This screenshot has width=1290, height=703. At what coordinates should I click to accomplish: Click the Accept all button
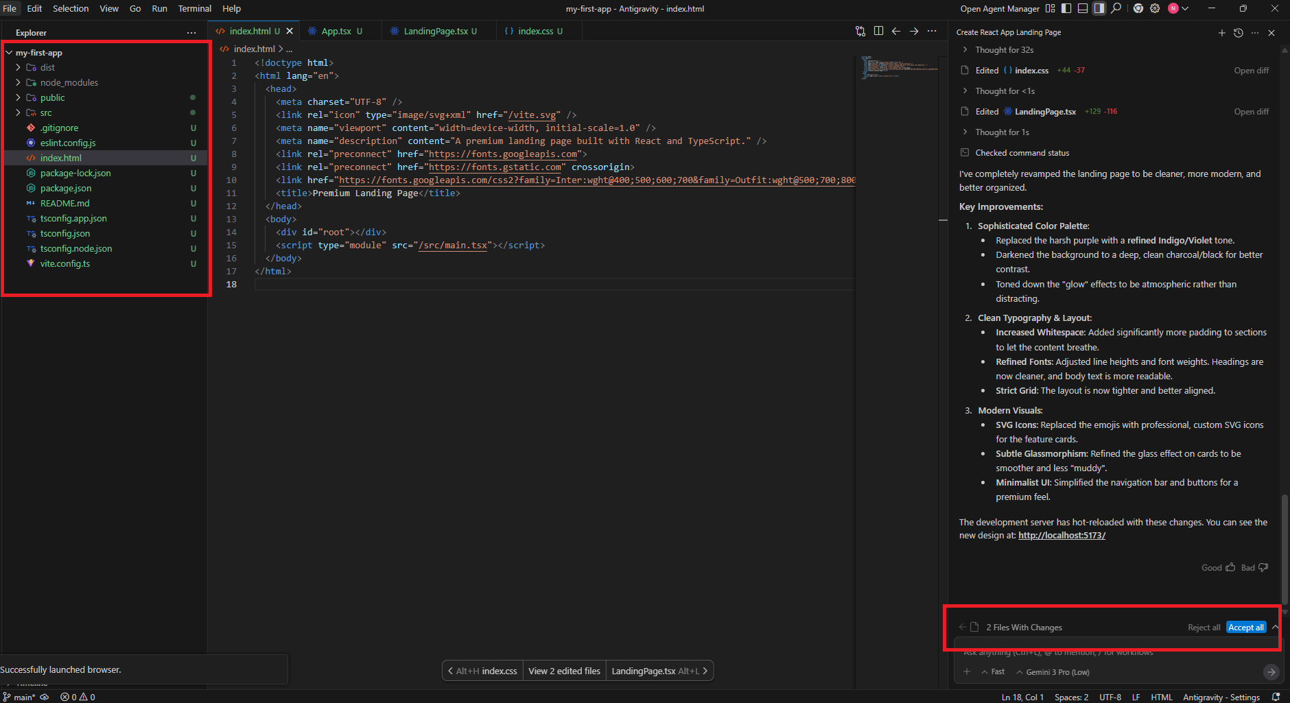coord(1245,628)
